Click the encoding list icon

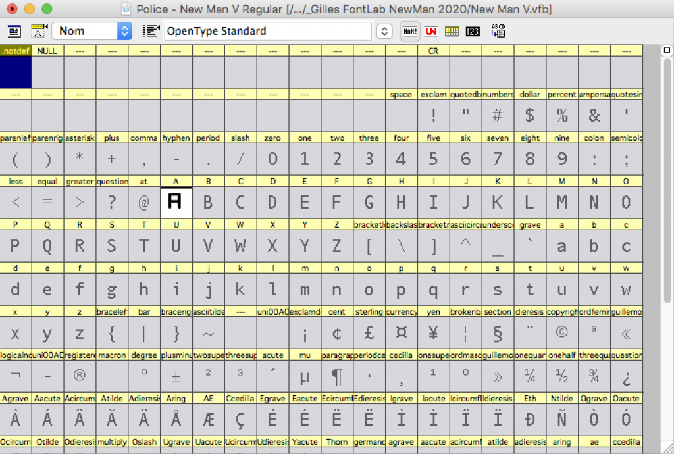[151, 31]
